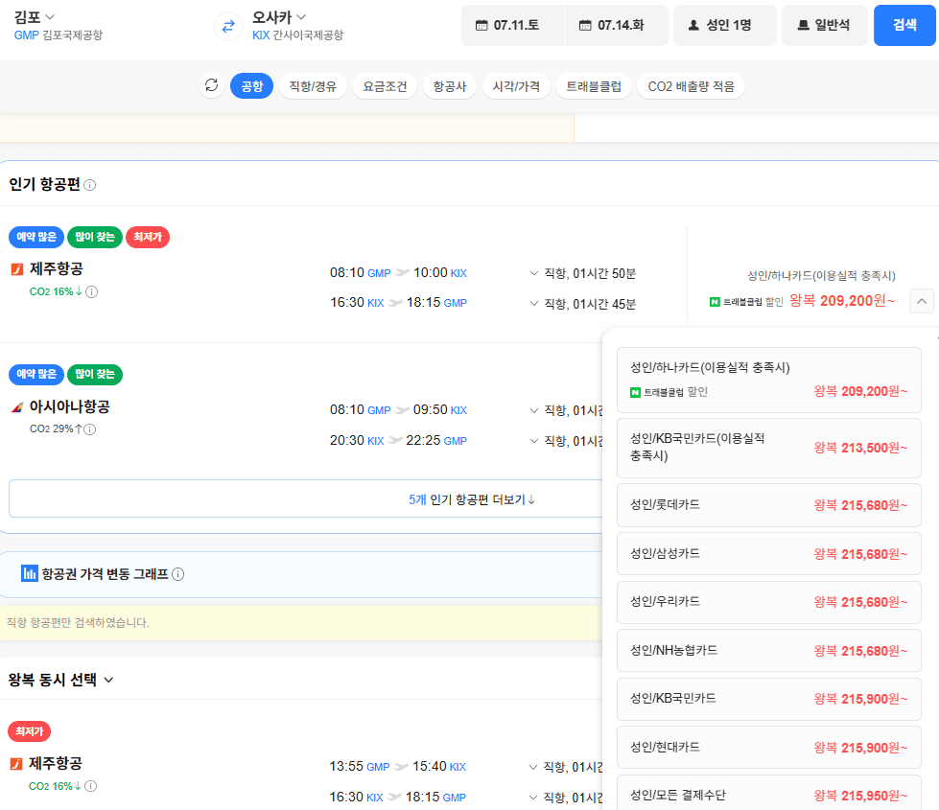Open the 시각/가격 filter
This screenshot has height=810, width=939.
point(516,86)
